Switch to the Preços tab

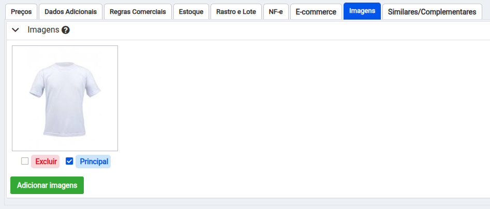[x=21, y=11]
